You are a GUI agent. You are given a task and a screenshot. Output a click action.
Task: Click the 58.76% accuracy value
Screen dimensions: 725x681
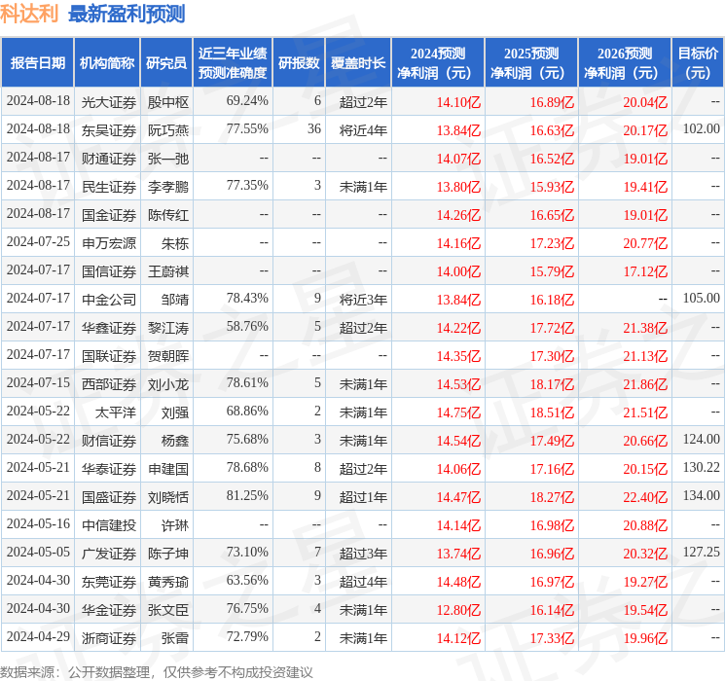click(247, 326)
